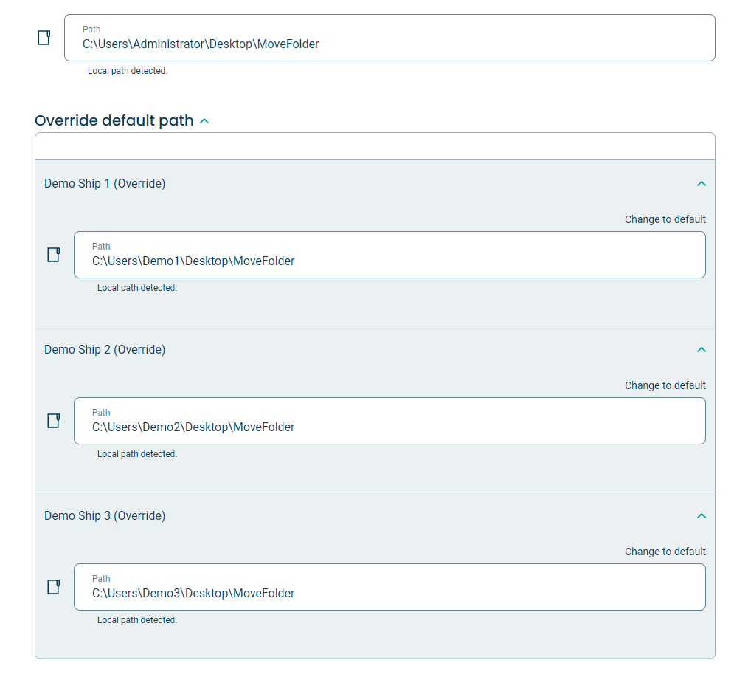
Task: Focus the Demo2 MoveFolder path field
Action: click(x=389, y=421)
